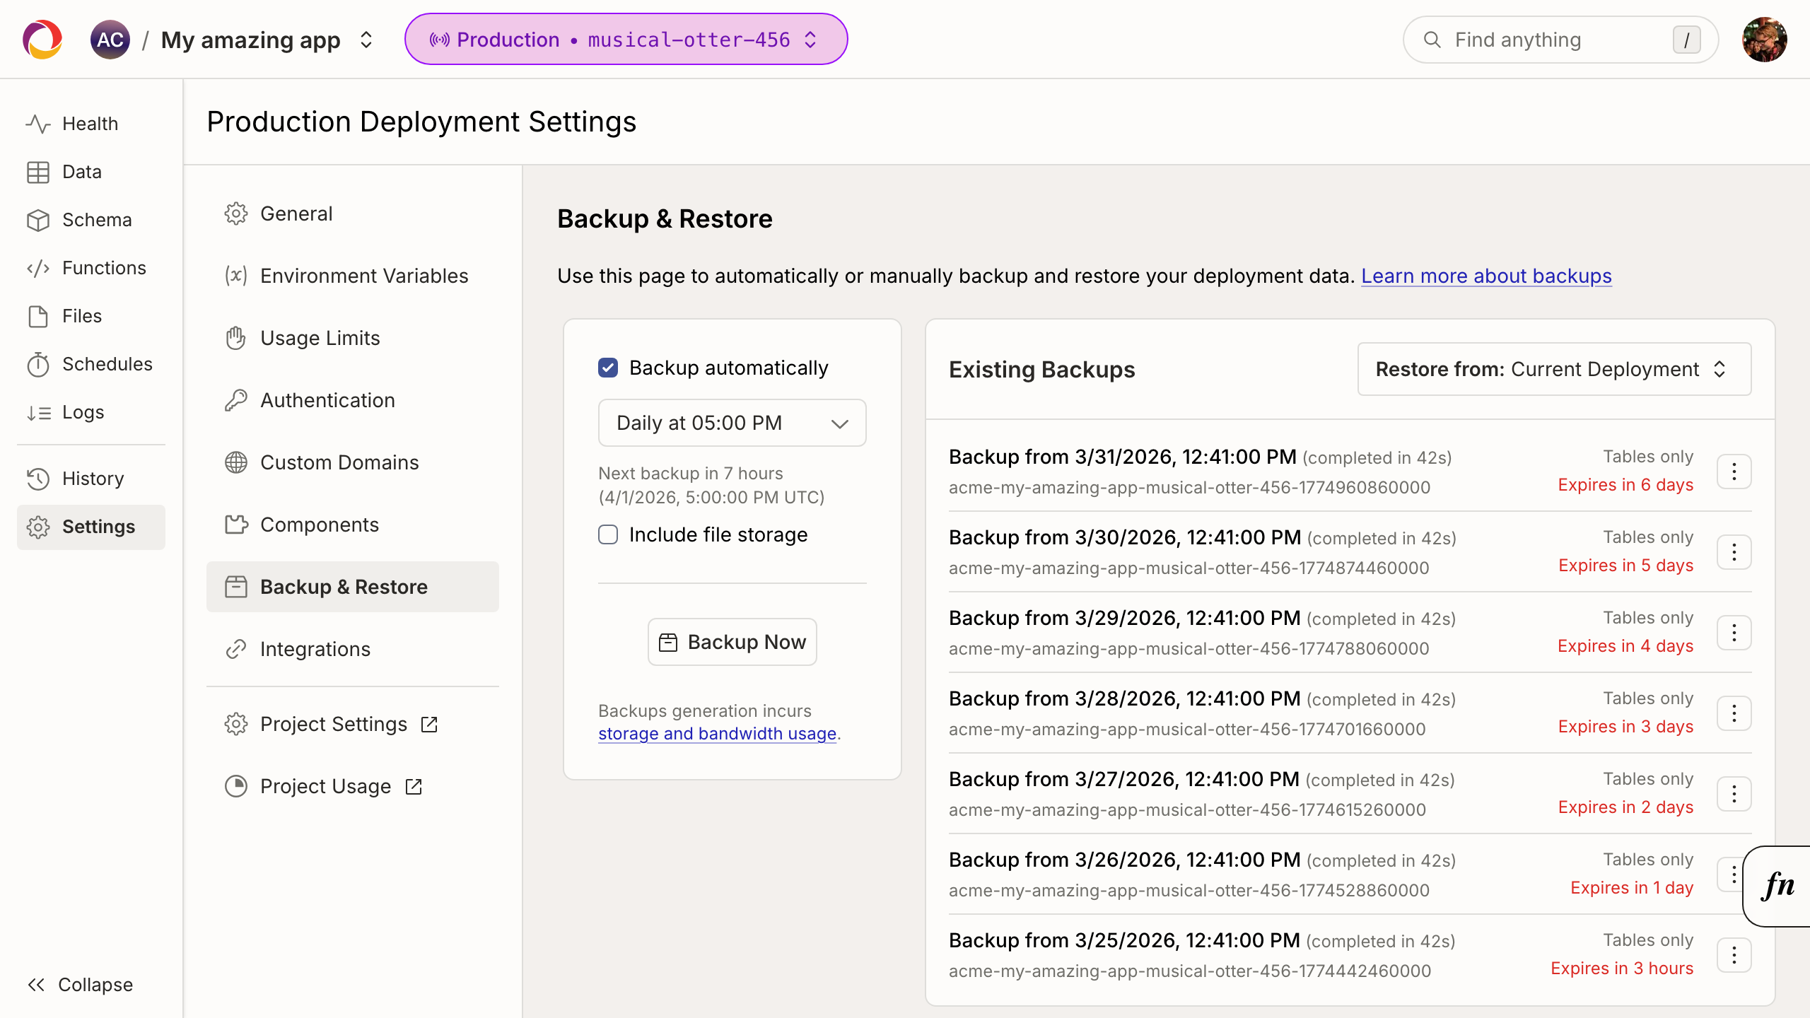Click 'Expires in 6 days' label
1810x1018 pixels.
pos(1625,485)
